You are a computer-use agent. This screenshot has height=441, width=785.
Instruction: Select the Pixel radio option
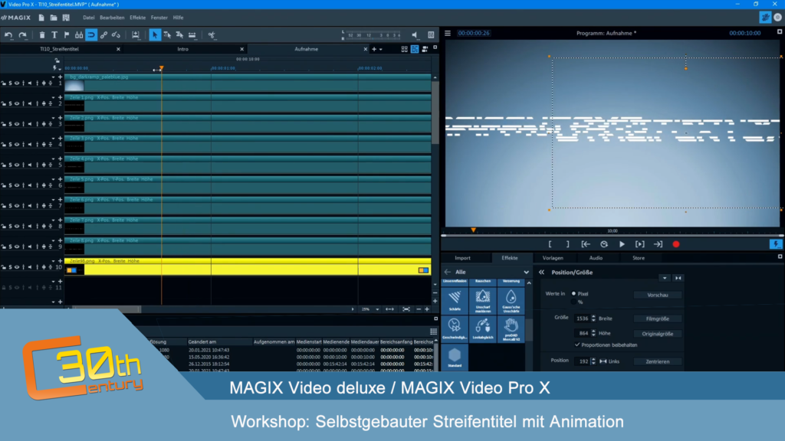coord(573,293)
